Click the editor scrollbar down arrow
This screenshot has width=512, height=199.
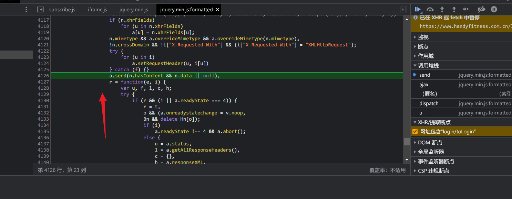[407, 160]
